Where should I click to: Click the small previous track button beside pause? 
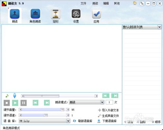(35, 103)
